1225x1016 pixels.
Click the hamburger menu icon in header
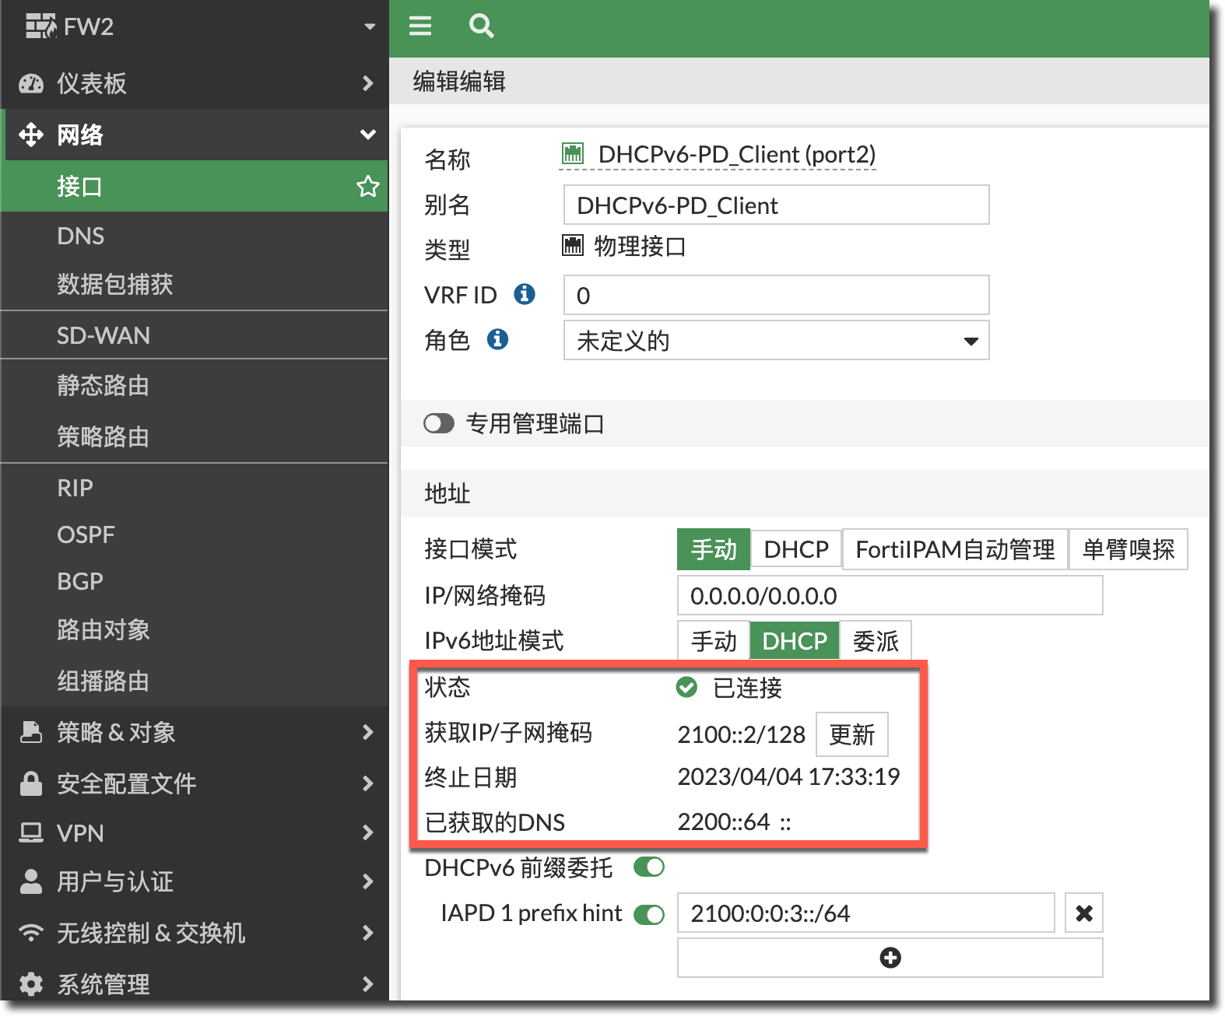pyautogui.click(x=420, y=26)
